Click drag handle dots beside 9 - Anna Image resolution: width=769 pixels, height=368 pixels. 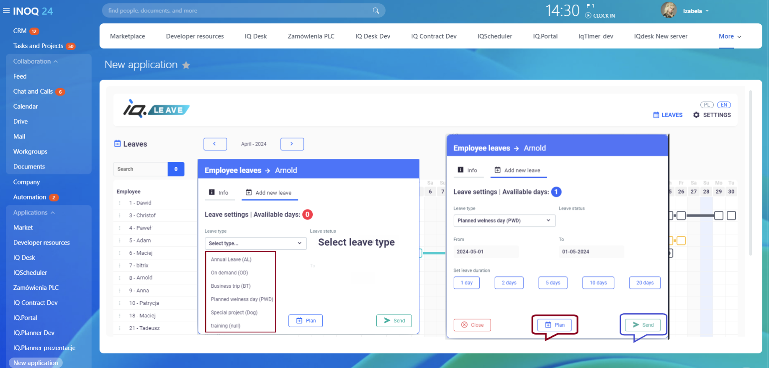120,291
